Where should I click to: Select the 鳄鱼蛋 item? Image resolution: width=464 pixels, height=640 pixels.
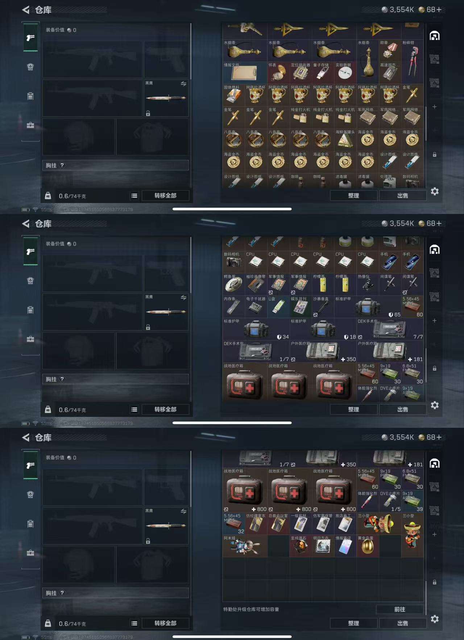pos(234,284)
